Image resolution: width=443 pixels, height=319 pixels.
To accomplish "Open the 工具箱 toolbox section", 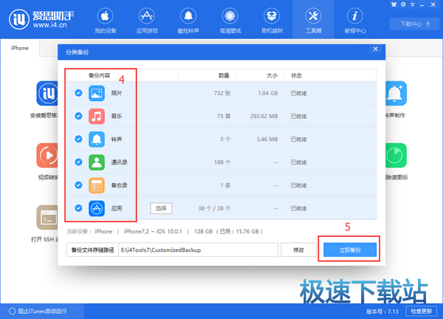I will click(313, 21).
